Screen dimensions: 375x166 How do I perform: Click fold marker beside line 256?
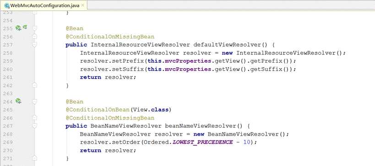35,37
